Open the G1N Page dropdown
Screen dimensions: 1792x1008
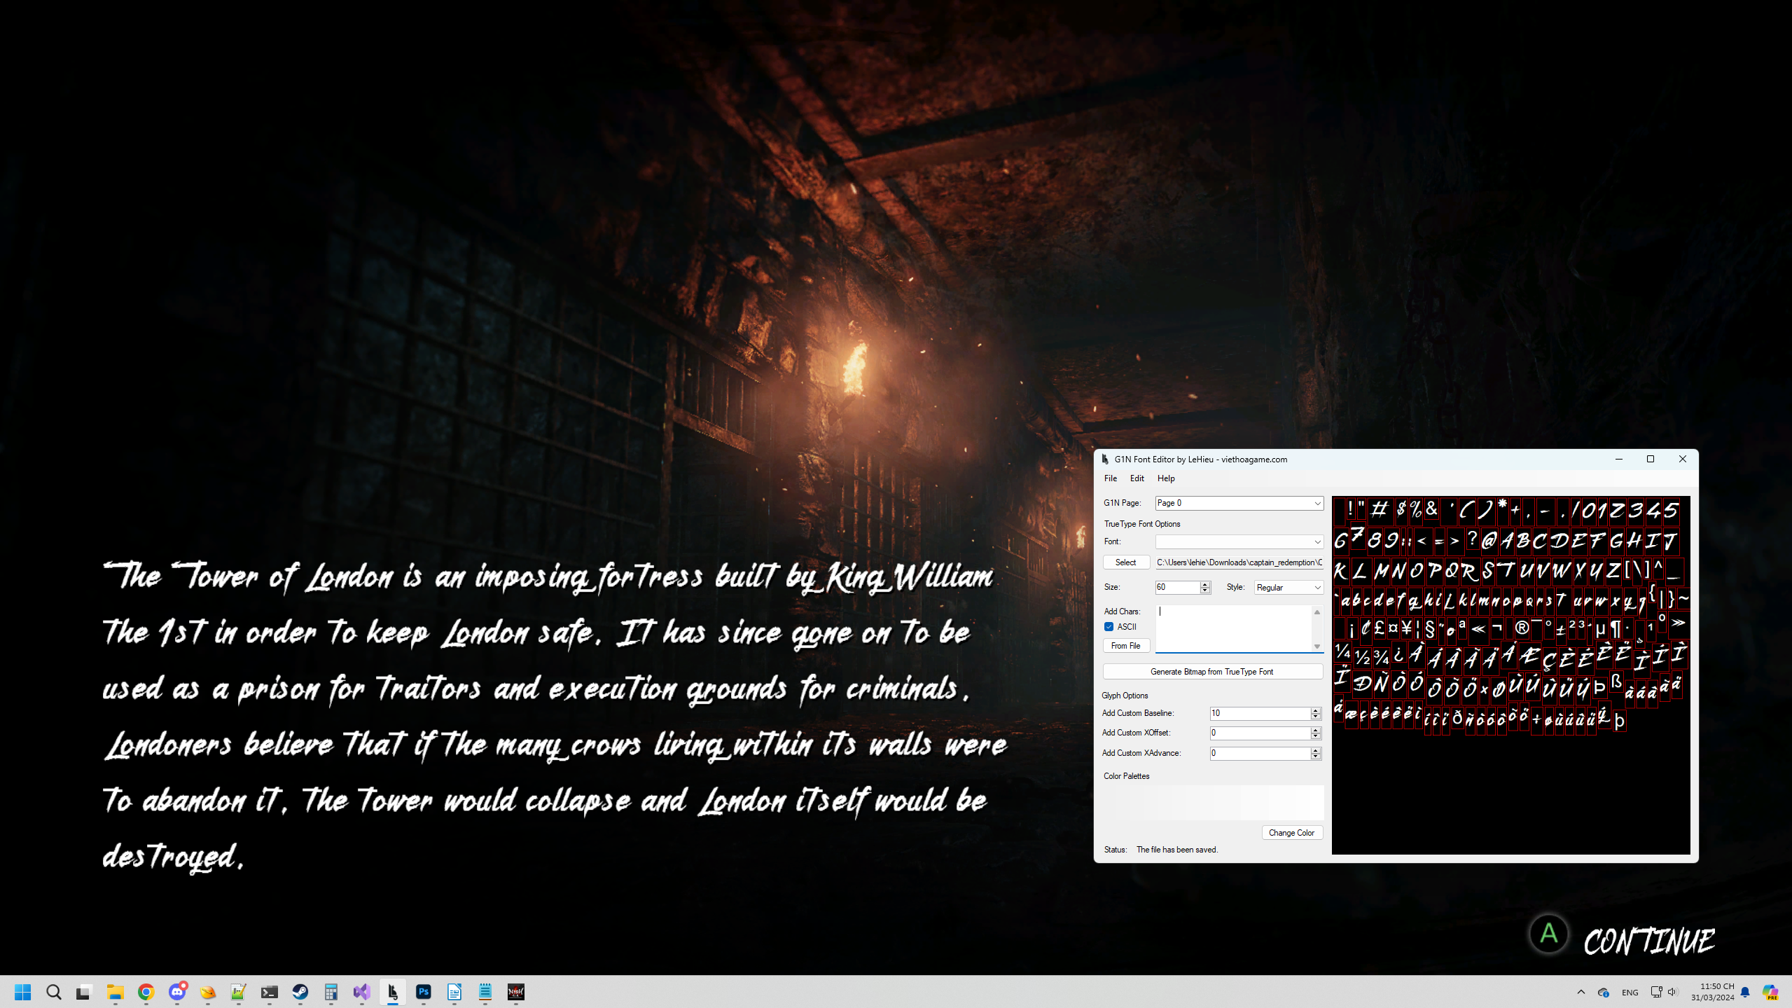tap(1239, 503)
